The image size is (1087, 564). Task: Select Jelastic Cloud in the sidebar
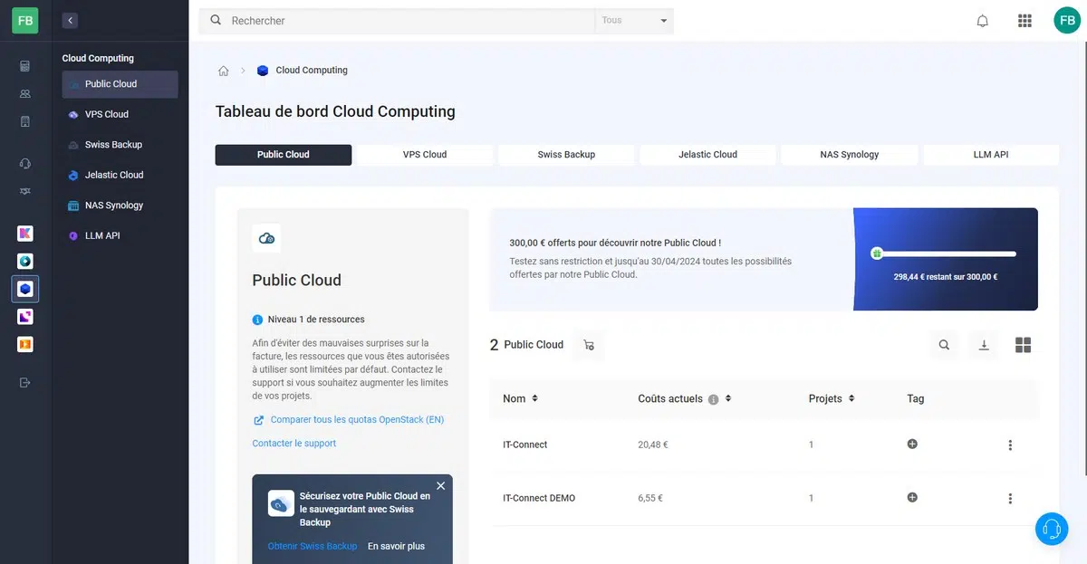pos(114,175)
